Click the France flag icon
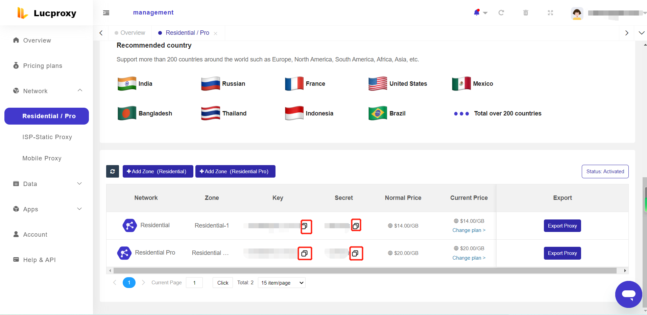The height and width of the screenshot is (315, 647). click(x=294, y=83)
